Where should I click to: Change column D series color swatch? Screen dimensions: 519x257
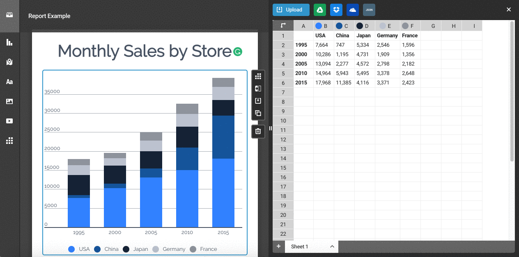[360, 26]
